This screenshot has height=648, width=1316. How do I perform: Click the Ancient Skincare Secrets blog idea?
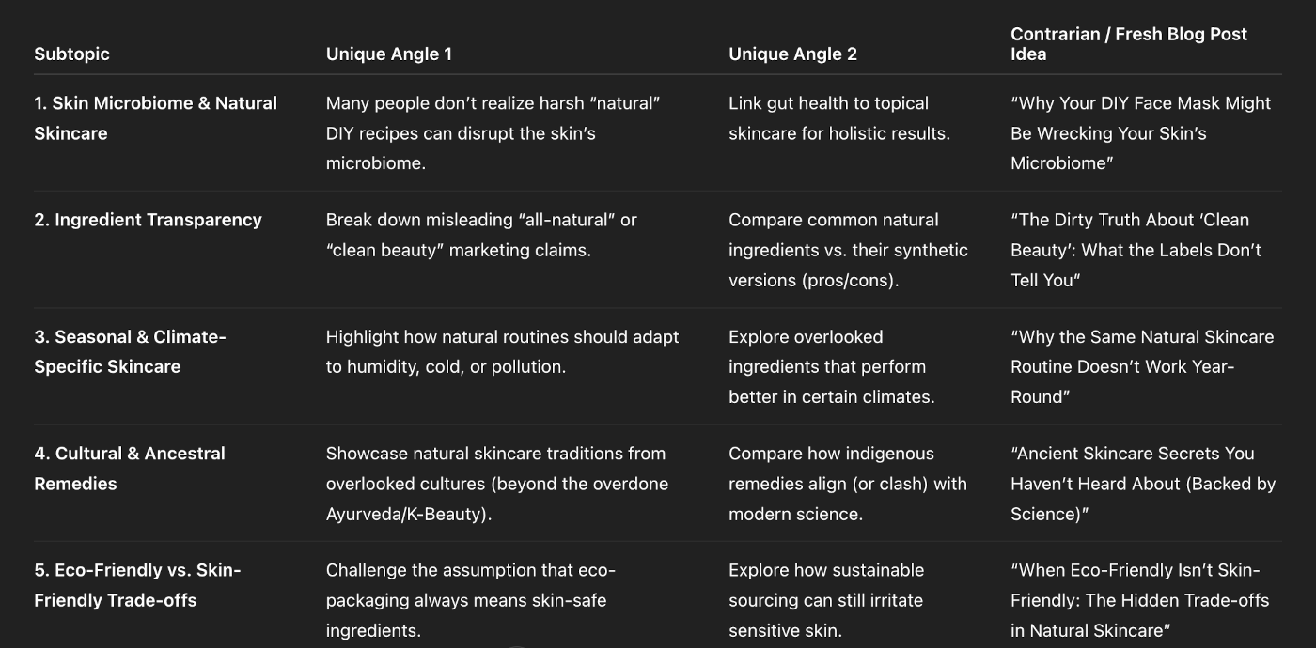pos(1142,484)
